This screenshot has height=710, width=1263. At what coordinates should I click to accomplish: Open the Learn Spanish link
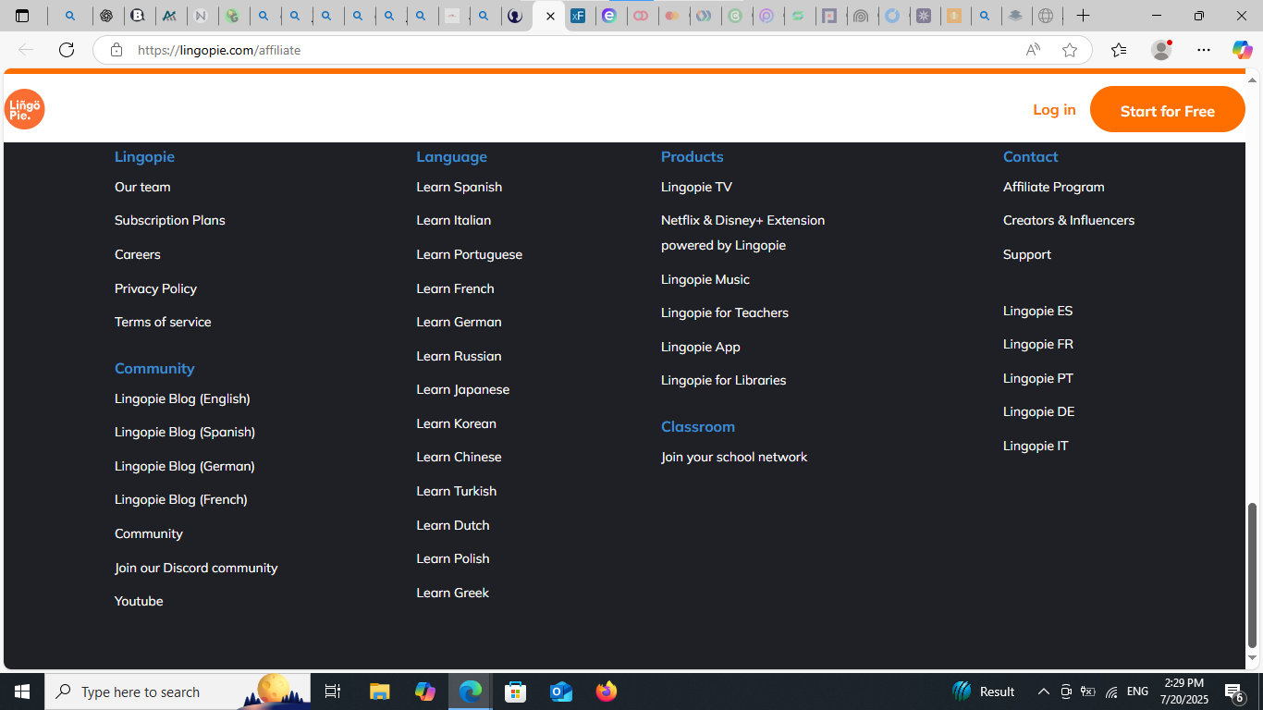pyautogui.click(x=460, y=187)
